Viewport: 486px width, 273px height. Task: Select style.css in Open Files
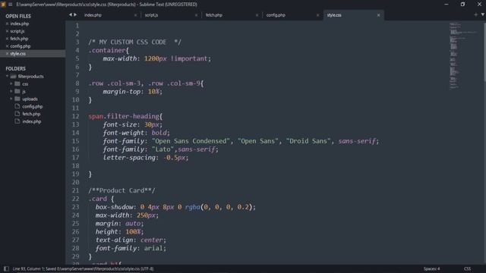click(x=18, y=54)
